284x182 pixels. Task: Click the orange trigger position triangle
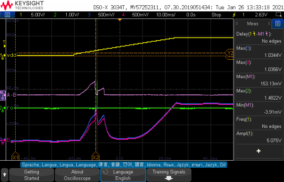(x=120, y=19)
